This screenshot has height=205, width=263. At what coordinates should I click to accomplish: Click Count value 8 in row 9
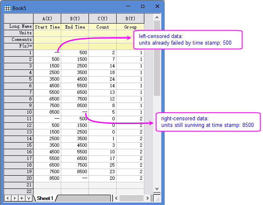pyautogui.click(x=103, y=106)
